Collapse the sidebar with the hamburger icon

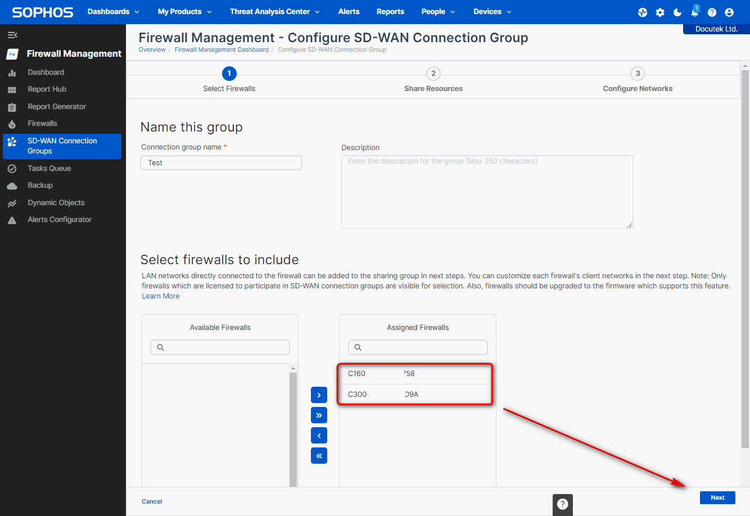tap(12, 35)
